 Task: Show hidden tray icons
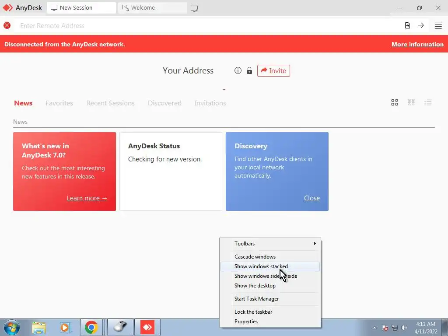coord(374,328)
